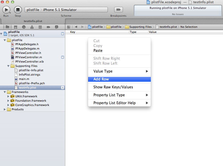Click No Selection in jump bar
Viewport: 223px width, 166px height.
(x=189, y=27)
